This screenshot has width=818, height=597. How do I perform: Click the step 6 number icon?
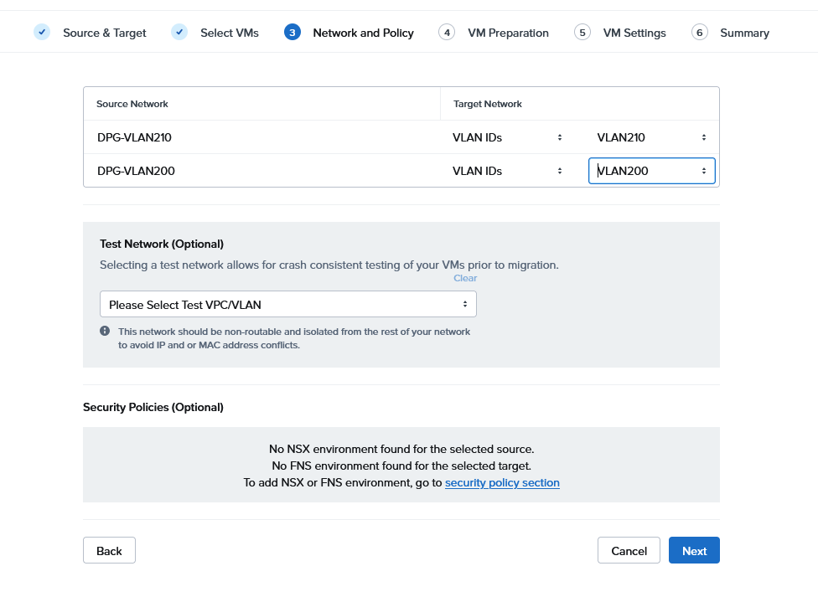(700, 33)
